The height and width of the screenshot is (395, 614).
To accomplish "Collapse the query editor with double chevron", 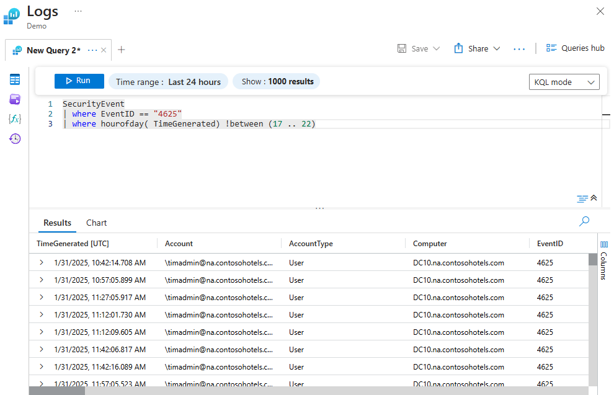I will (x=594, y=198).
